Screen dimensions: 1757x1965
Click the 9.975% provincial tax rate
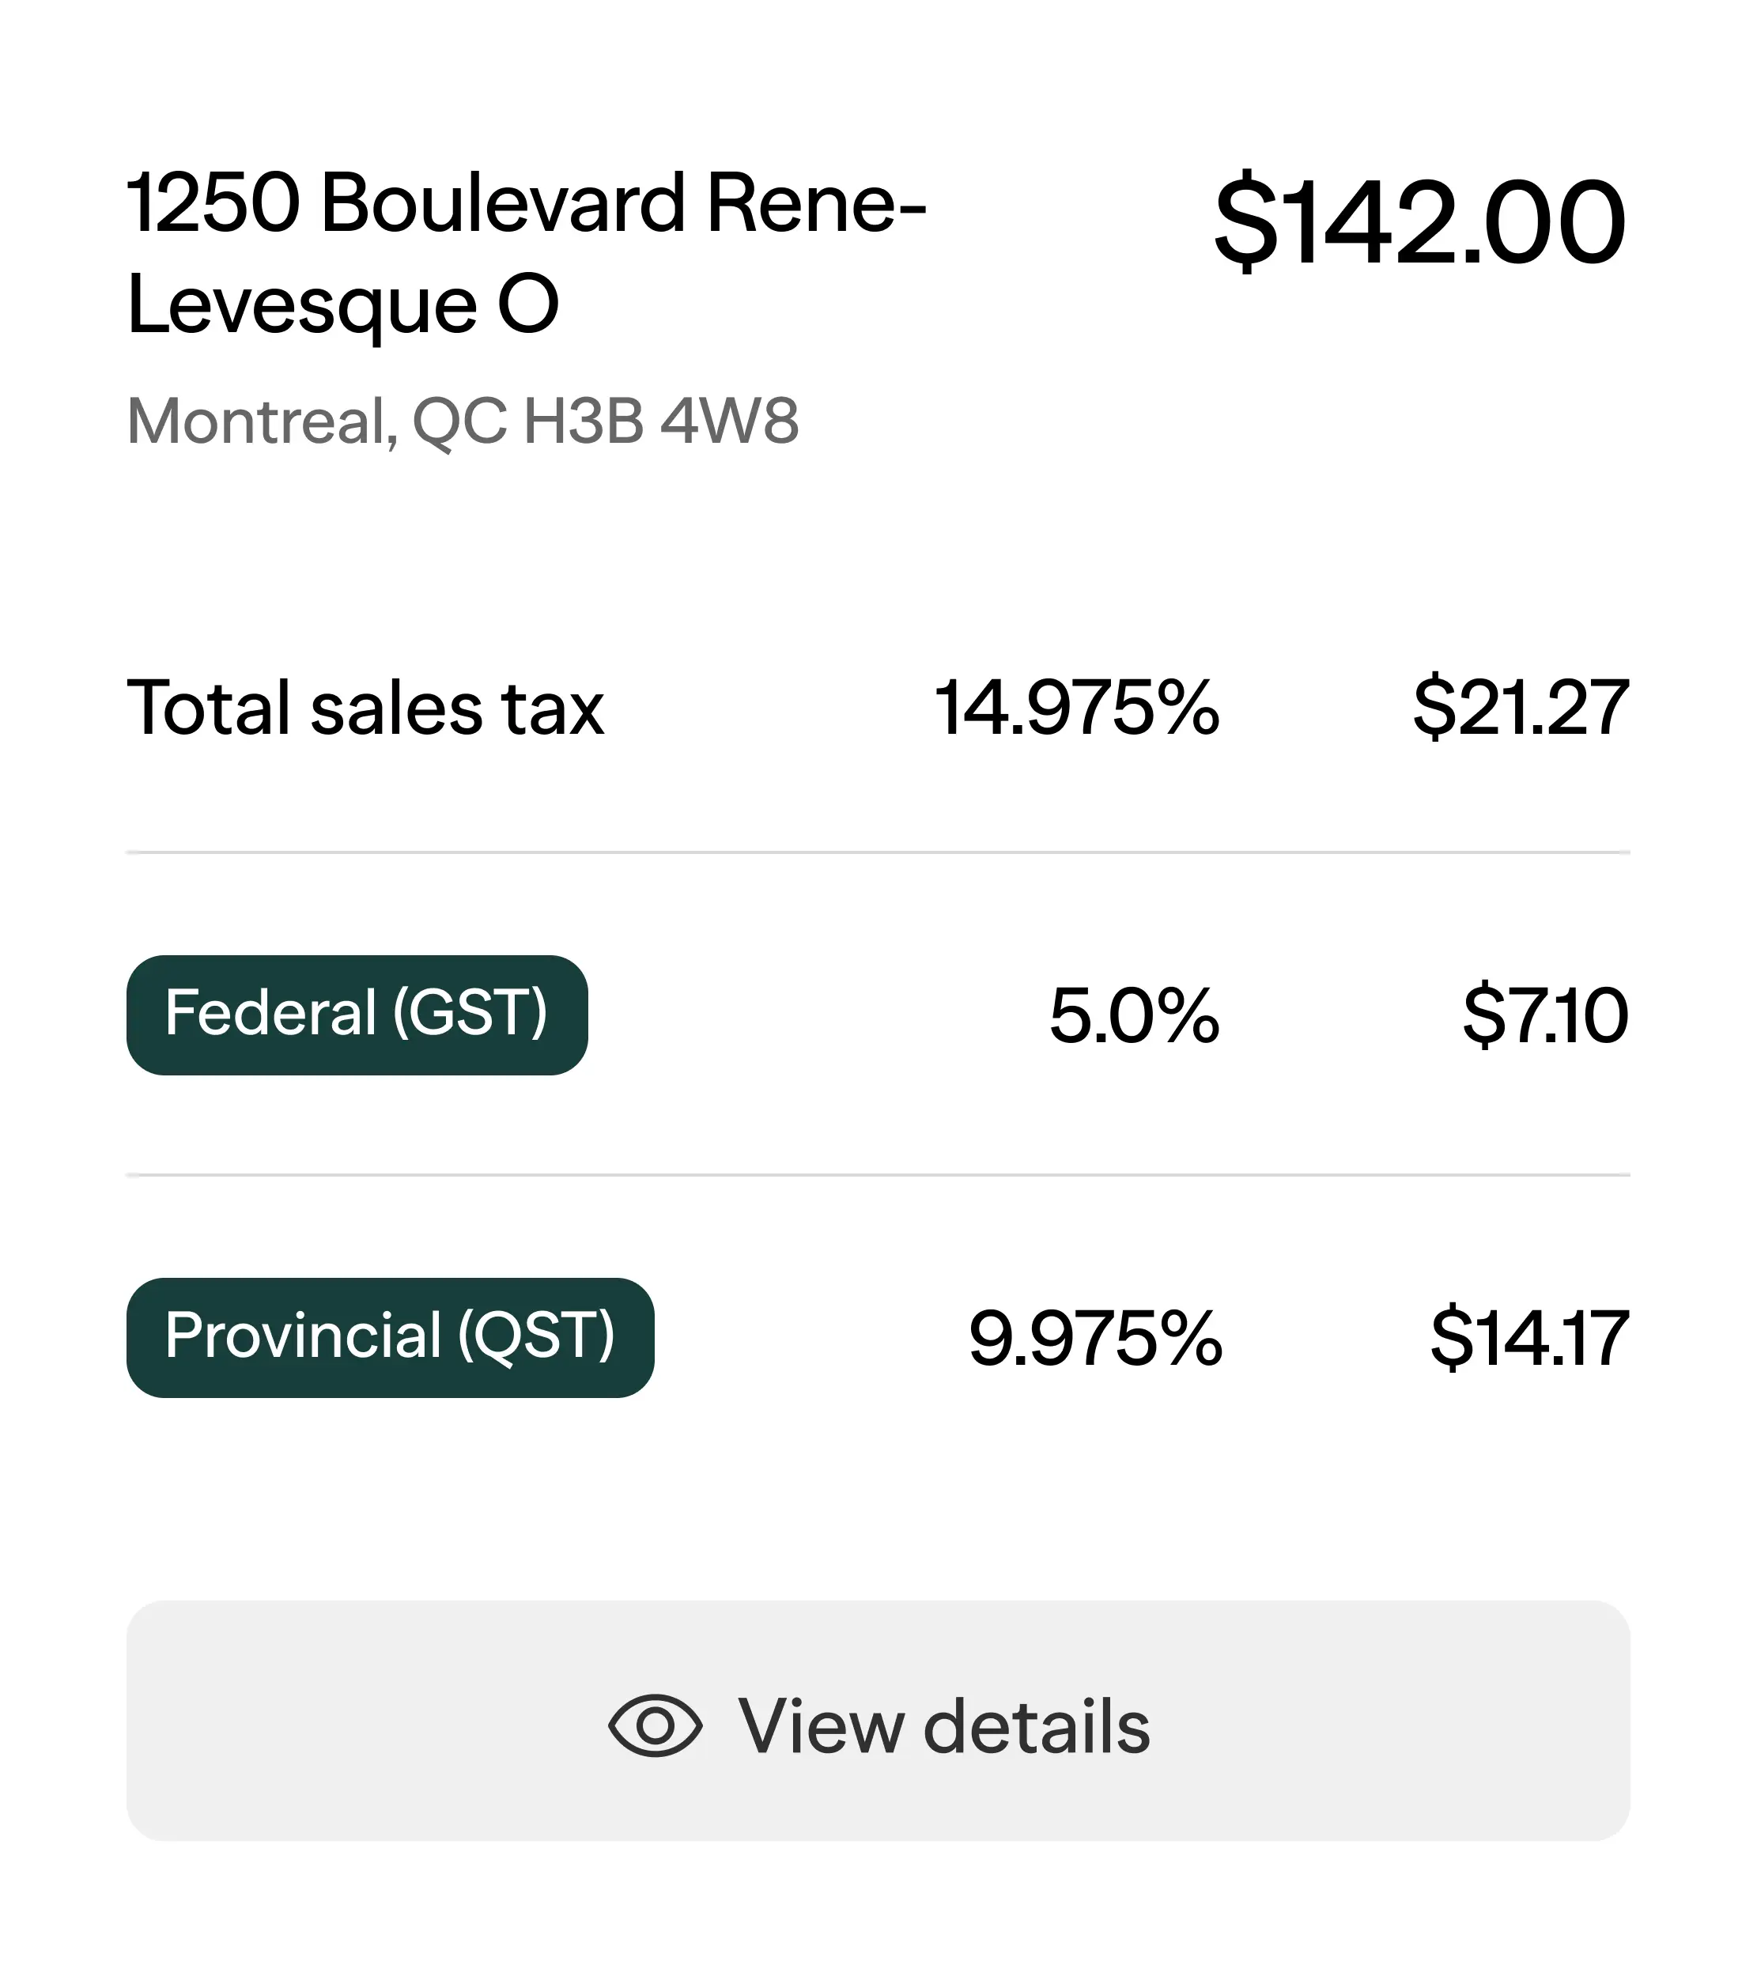1094,1338
